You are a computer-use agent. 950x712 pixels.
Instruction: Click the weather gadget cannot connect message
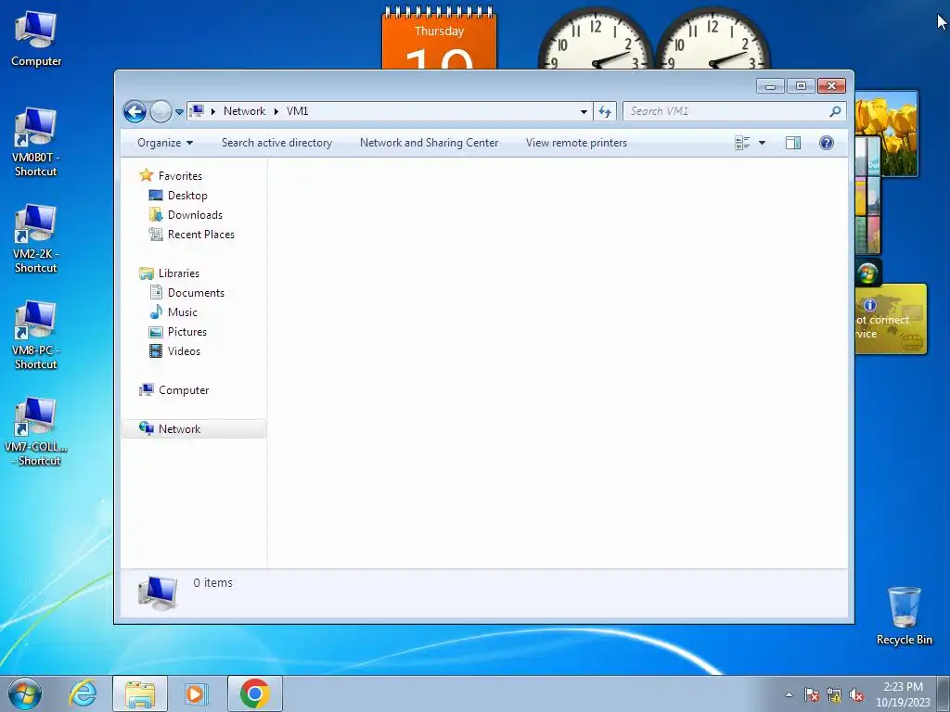click(890, 319)
